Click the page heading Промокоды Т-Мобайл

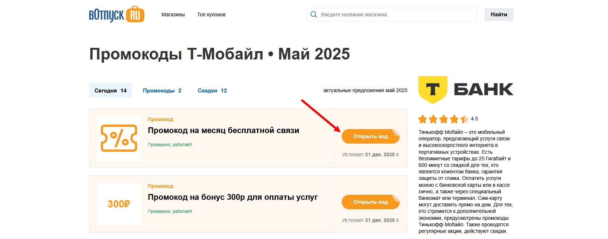coord(220,54)
